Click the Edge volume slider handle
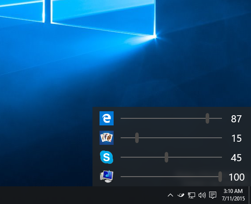Image resolution: width=251 pixels, height=204 pixels. pos(207,118)
